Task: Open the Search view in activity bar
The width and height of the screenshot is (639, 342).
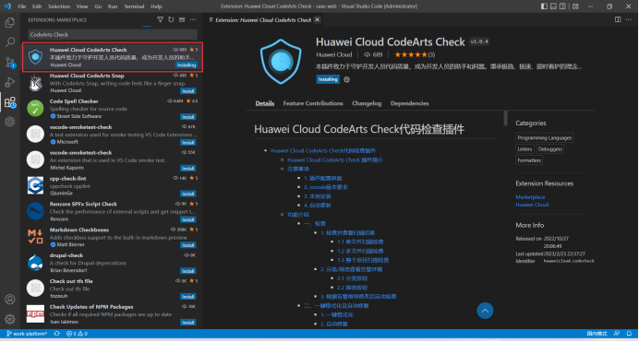Action: [10, 42]
